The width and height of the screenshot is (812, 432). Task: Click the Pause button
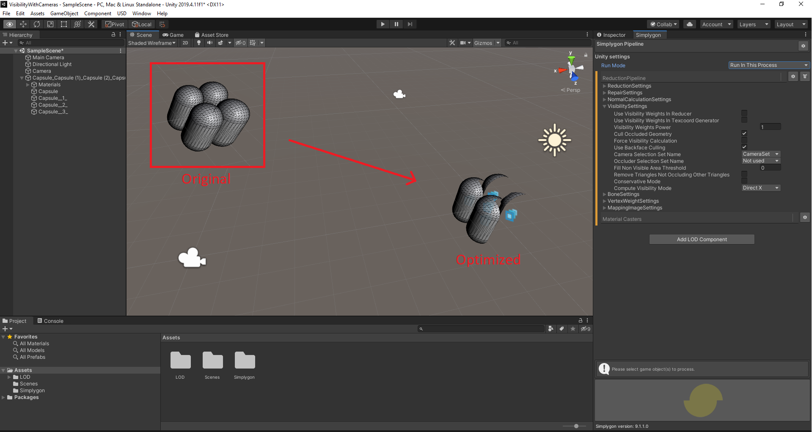coord(396,24)
